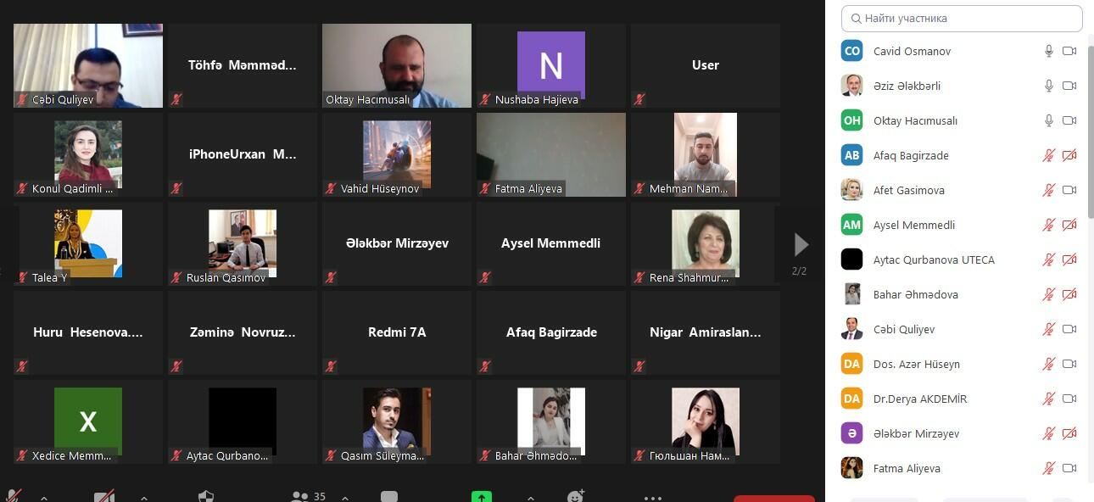Toggle Oktay Hacımusalı's camera icon in list
This screenshot has width=1094, height=502.
coord(1069,120)
